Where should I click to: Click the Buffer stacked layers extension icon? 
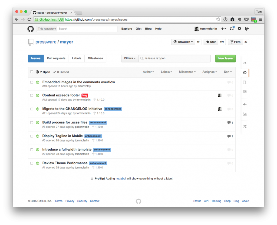coord(232,20)
